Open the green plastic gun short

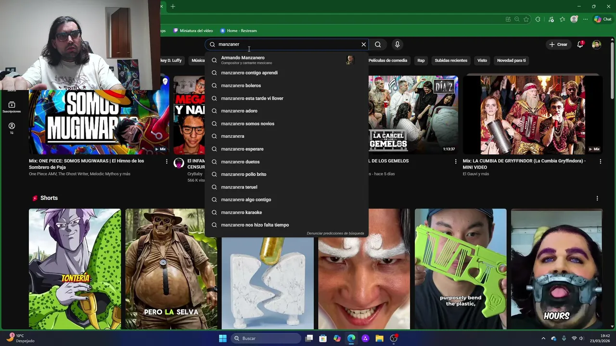461,269
